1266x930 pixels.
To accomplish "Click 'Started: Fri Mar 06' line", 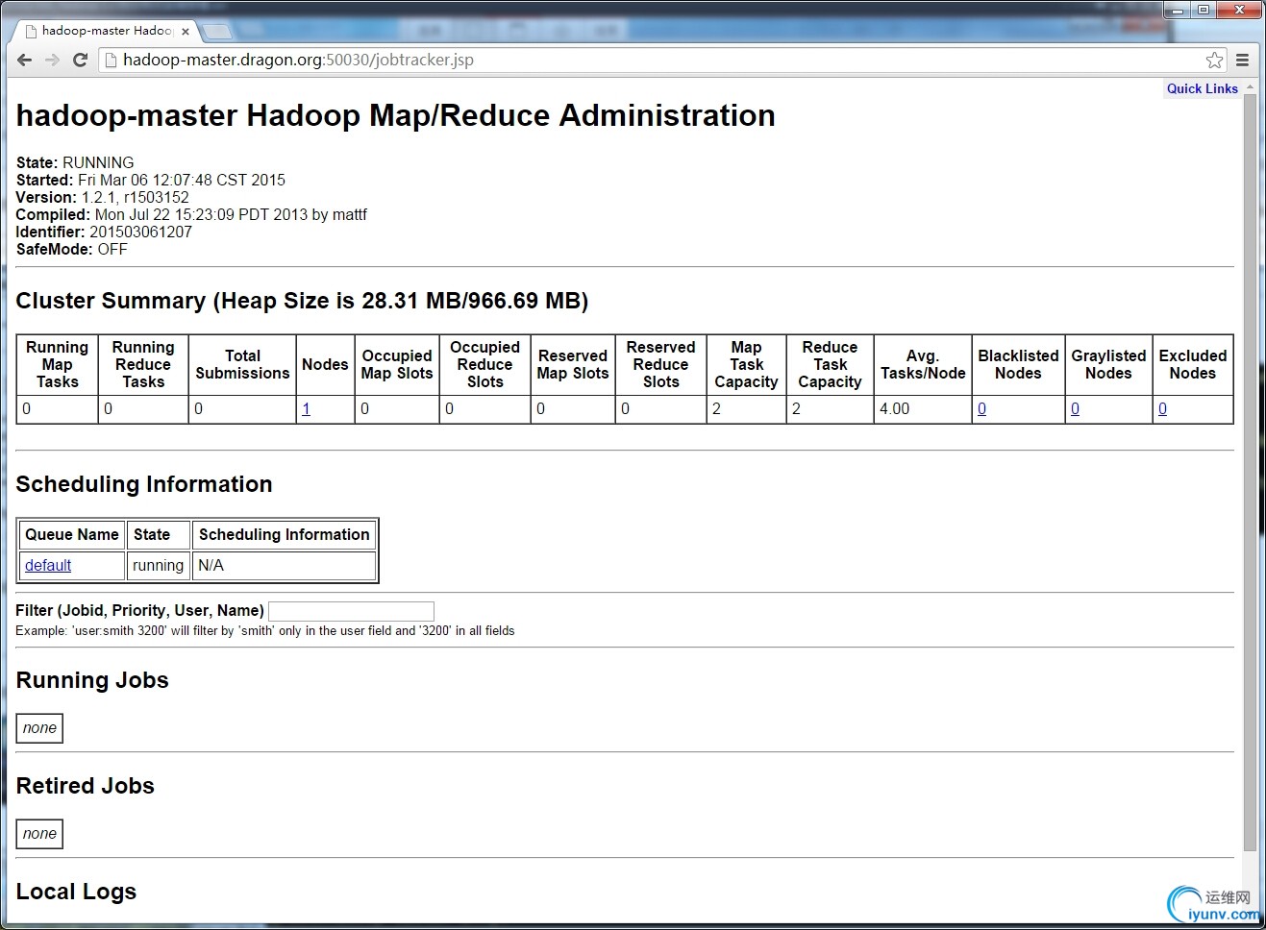I will [x=151, y=180].
